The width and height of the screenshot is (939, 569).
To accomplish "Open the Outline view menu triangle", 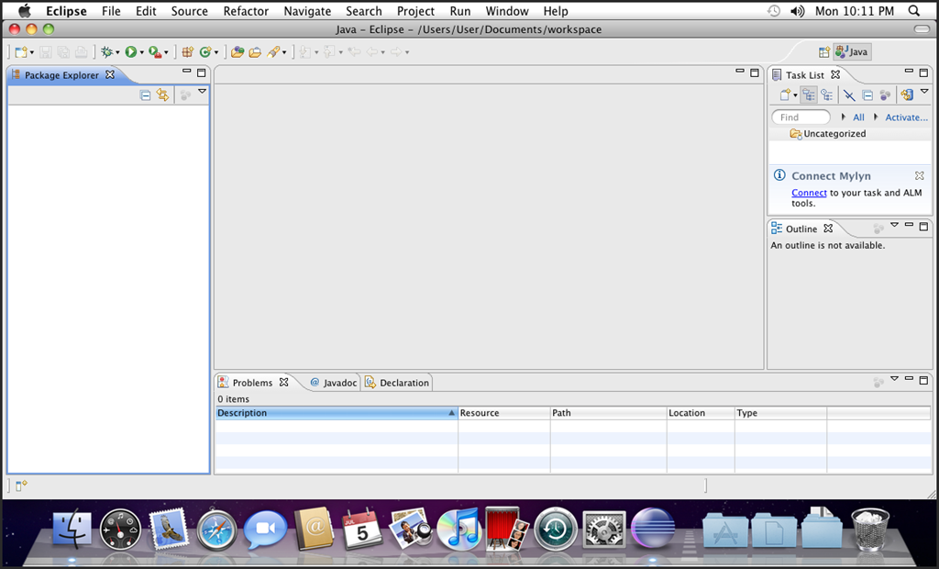I will point(894,225).
